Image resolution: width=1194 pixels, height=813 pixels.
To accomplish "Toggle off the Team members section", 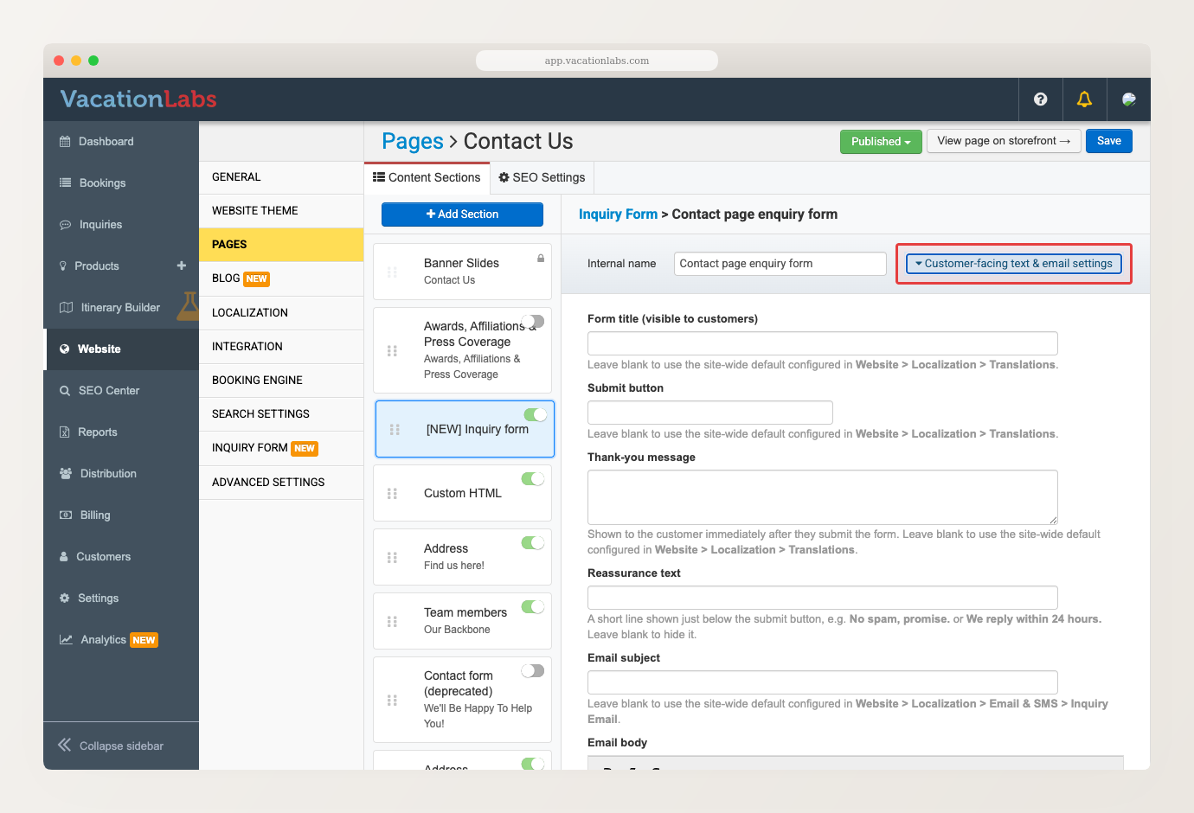I will (533, 606).
